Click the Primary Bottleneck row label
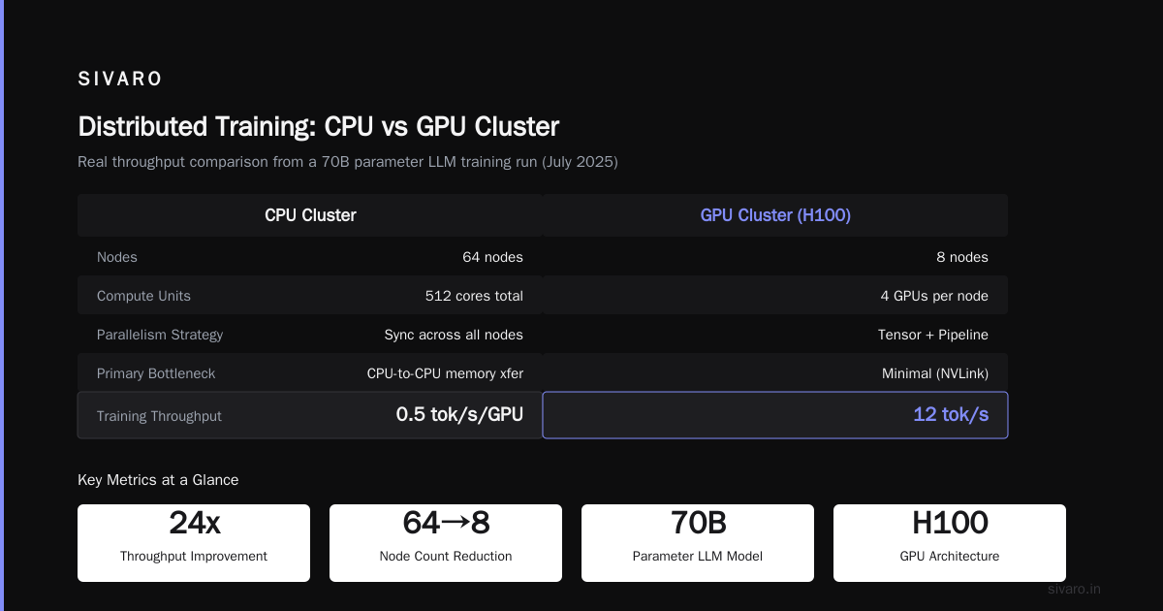 click(x=156, y=373)
